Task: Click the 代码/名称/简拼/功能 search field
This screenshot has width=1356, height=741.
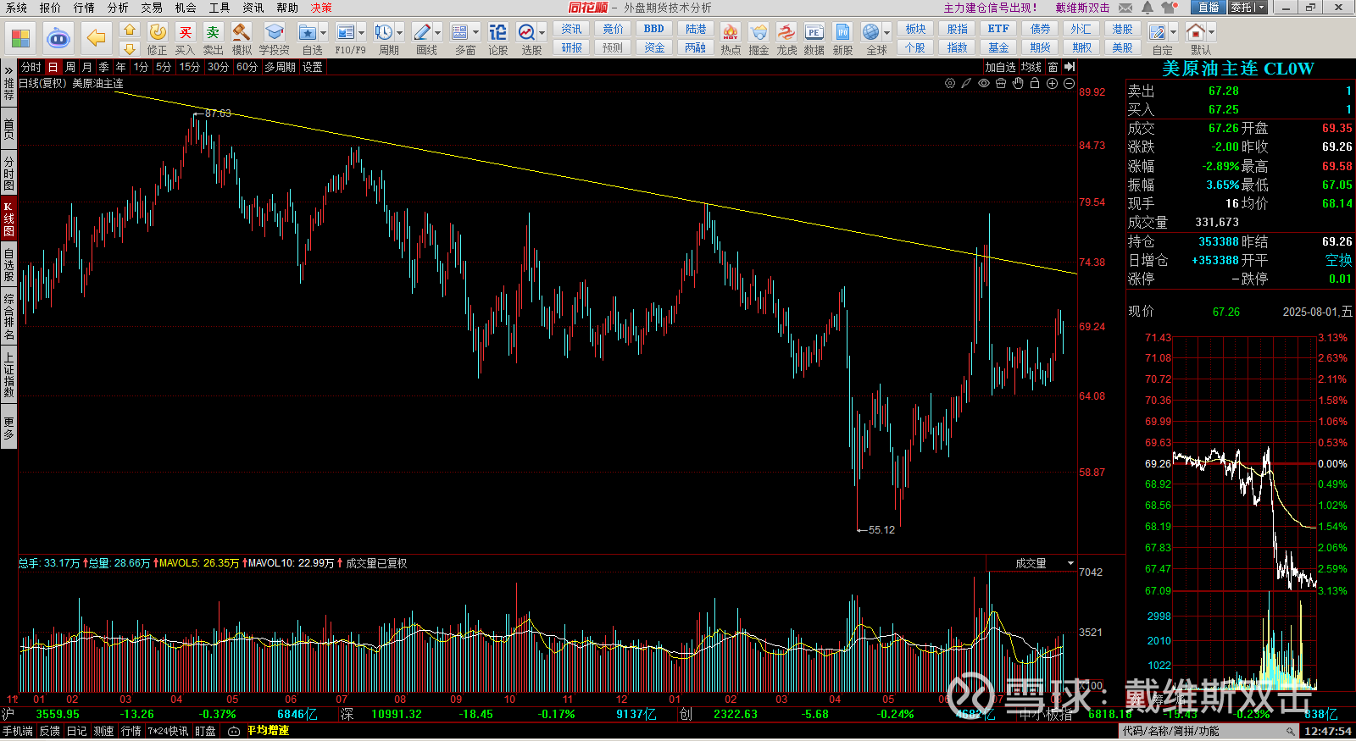Action: (x=1207, y=731)
